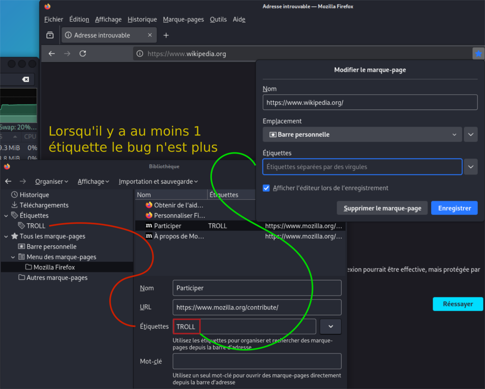Screen dimensions: 485x389
Task: Click the Enregistrer button
Action: (x=454, y=208)
